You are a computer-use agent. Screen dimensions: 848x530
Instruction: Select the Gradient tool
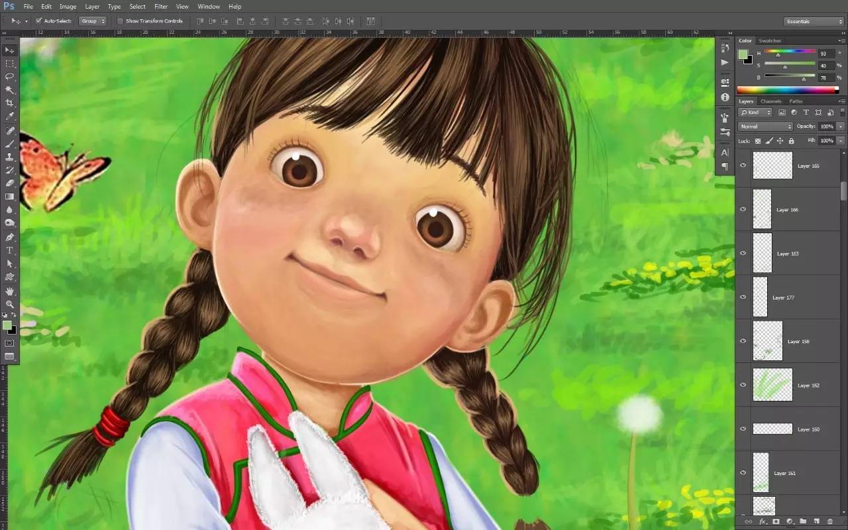pyautogui.click(x=10, y=197)
